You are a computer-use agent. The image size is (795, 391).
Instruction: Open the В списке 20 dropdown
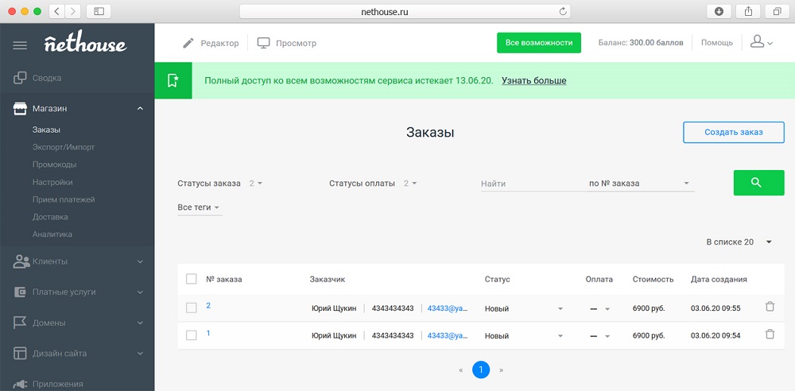(x=739, y=242)
